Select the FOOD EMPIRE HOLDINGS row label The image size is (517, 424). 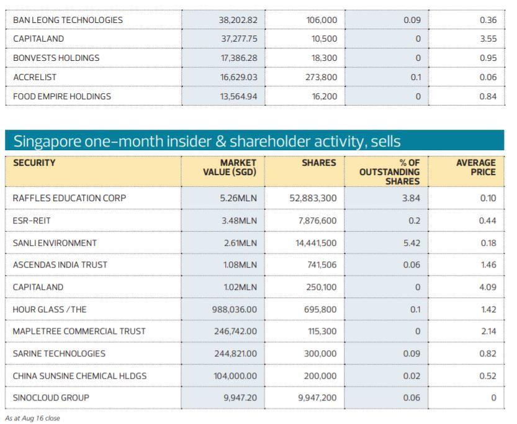coord(62,96)
